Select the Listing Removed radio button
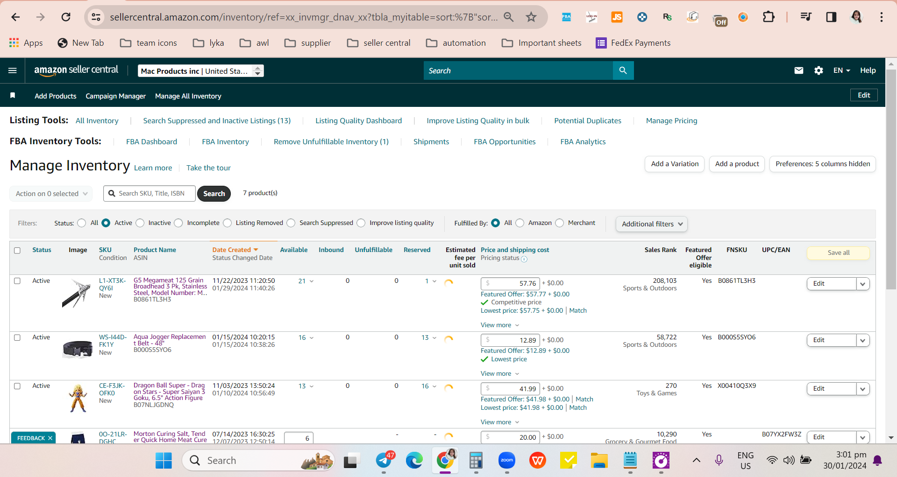This screenshot has width=897, height=477. 227,223
